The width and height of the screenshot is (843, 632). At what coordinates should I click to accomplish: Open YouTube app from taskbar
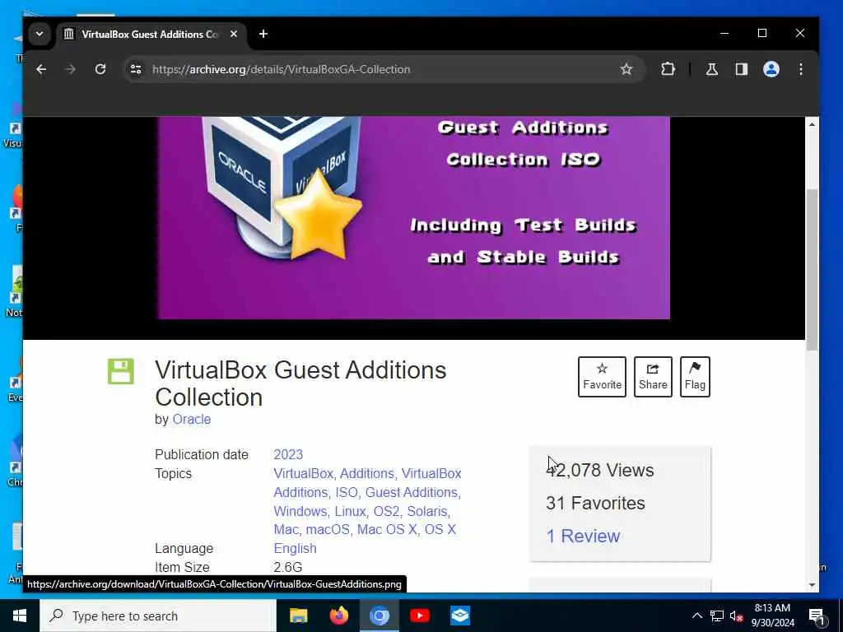point(419,616)
